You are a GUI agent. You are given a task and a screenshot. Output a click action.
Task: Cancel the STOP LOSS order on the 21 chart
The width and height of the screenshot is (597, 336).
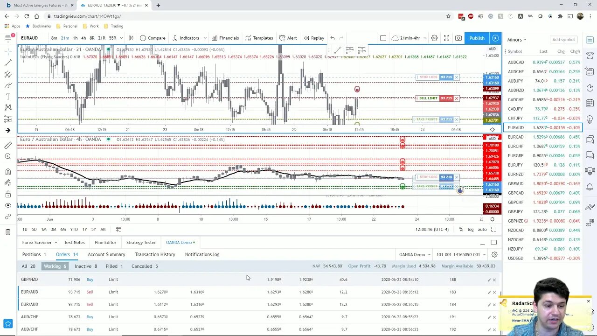[457, 77]
